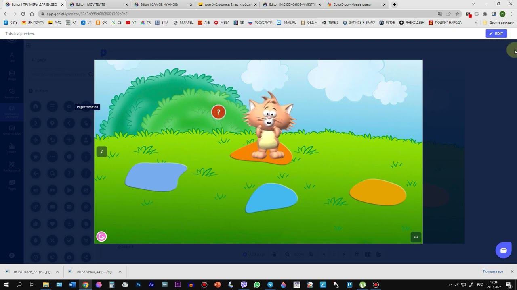
Task: Open WhatsApp from the taskbar
Action: pos(257,285)
